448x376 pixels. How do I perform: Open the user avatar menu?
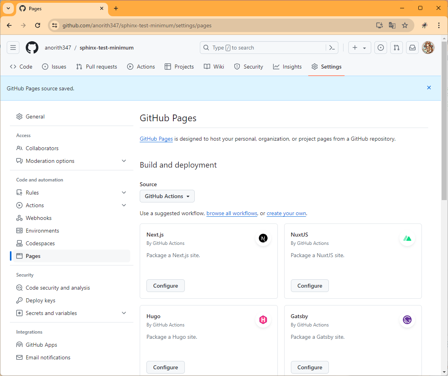coord(428,48)
